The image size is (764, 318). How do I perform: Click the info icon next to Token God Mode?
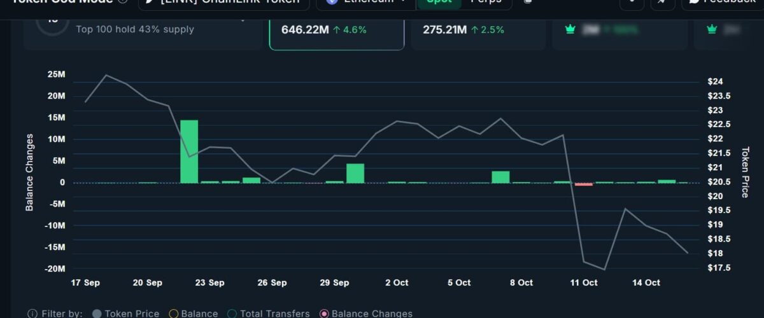[x=123, y=3]
